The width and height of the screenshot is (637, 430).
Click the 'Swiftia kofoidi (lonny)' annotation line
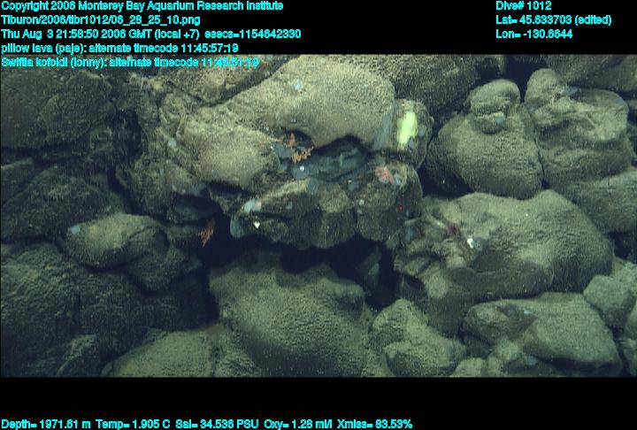tap(129, 62)
